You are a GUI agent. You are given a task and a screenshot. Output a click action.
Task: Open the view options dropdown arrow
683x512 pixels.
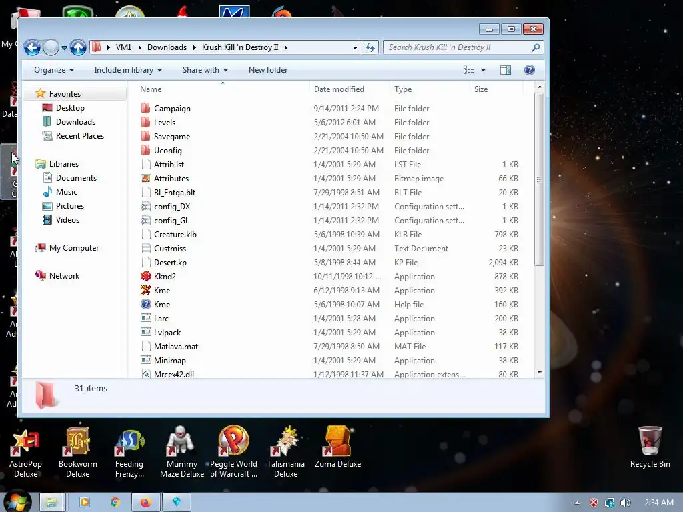(x=483, y=69)
